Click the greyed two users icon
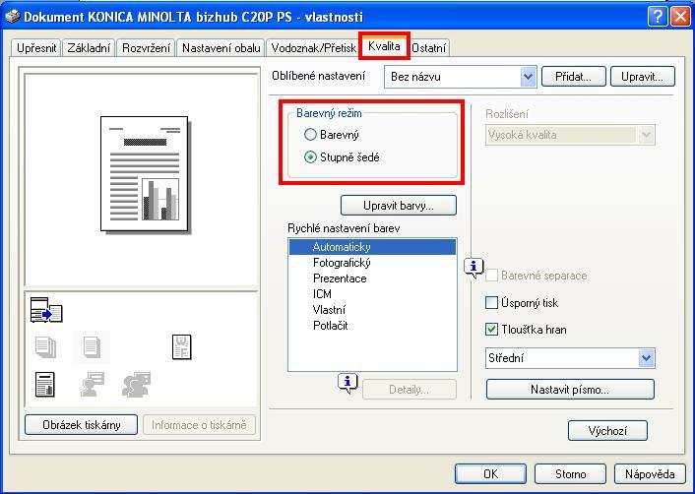695x494 pixels. [137, 384]
